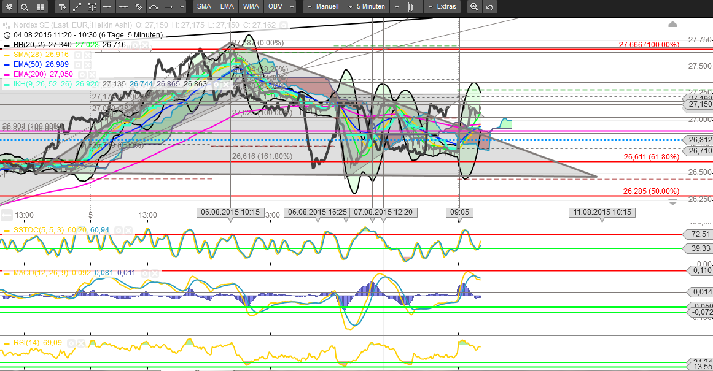Add the OBV indicator
The width and height of the screenshot is (713, 371).
click(x=275, y=7)
